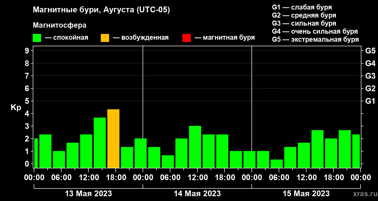Click the '15 Мая 2023' date label
This screenshot has width=378, height=201.
[x=306, y=193]
